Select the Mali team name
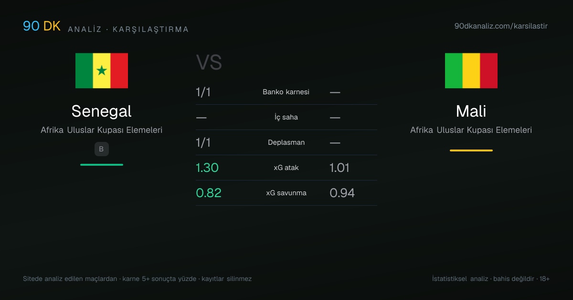The width and height of the screenshot is (573, 300). pos(471,111)
